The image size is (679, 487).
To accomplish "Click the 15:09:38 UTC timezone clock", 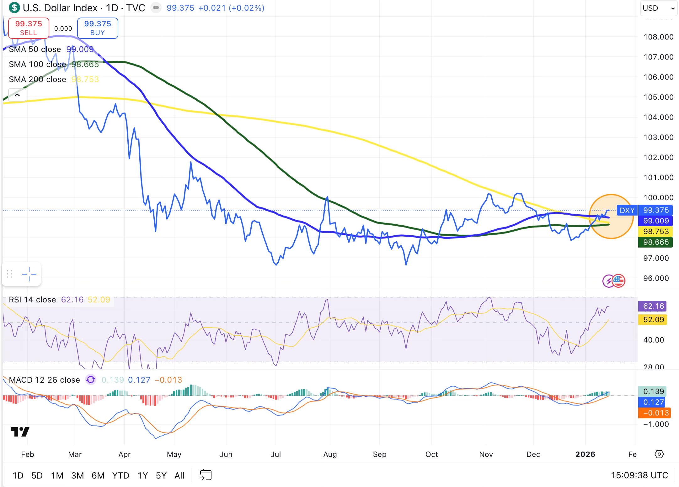I will point(639,475).
